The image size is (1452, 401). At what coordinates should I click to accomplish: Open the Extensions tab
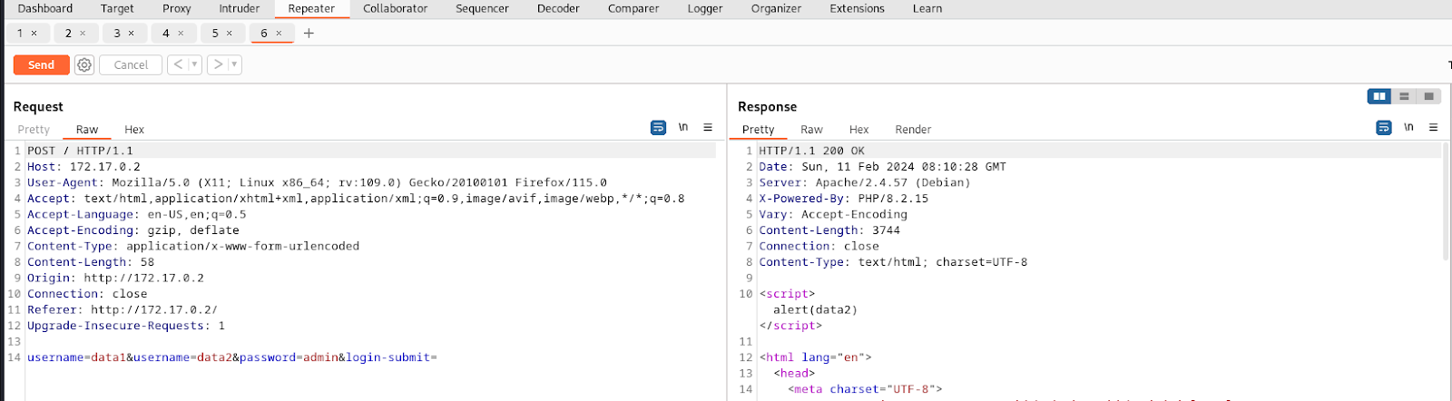857,8
